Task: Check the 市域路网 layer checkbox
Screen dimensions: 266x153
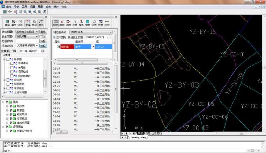Action: (12, 63)
